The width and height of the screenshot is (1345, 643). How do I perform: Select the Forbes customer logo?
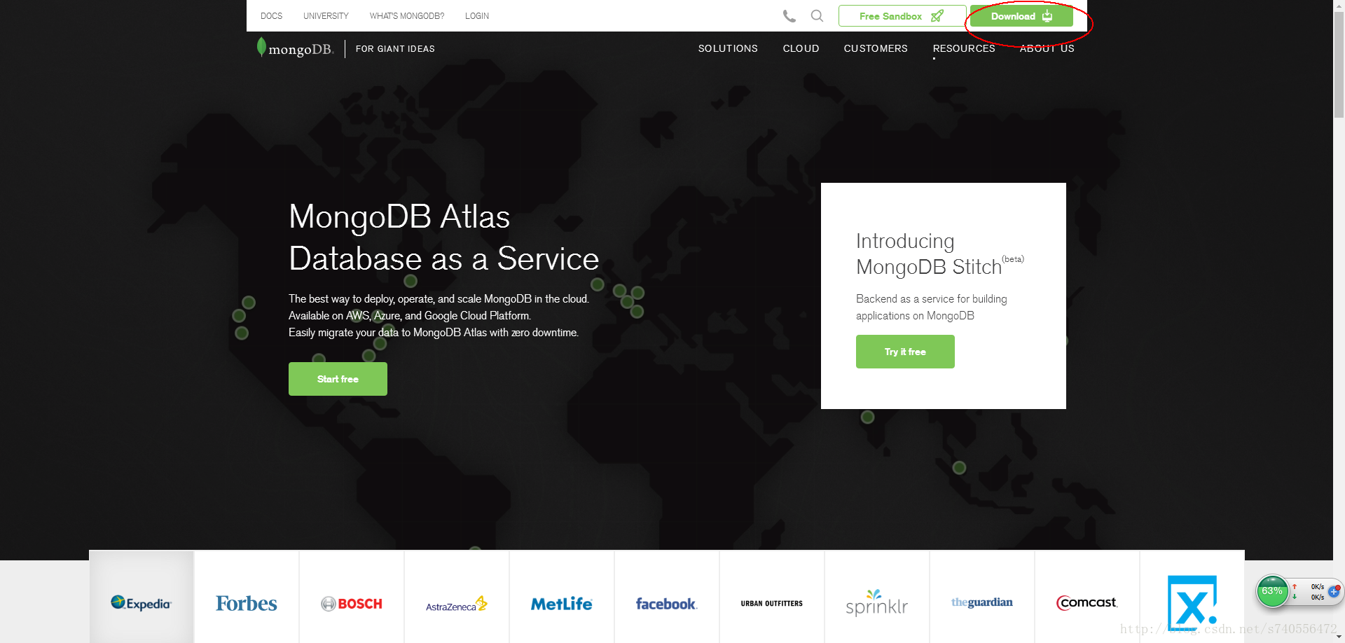247,603
